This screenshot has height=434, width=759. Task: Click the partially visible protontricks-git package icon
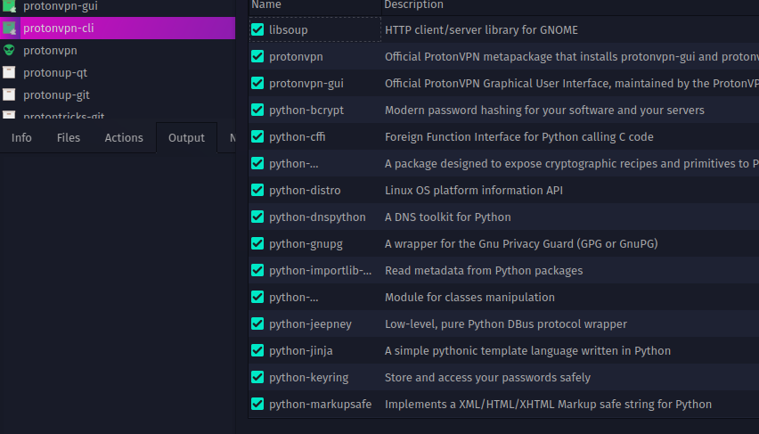point(9,116)
